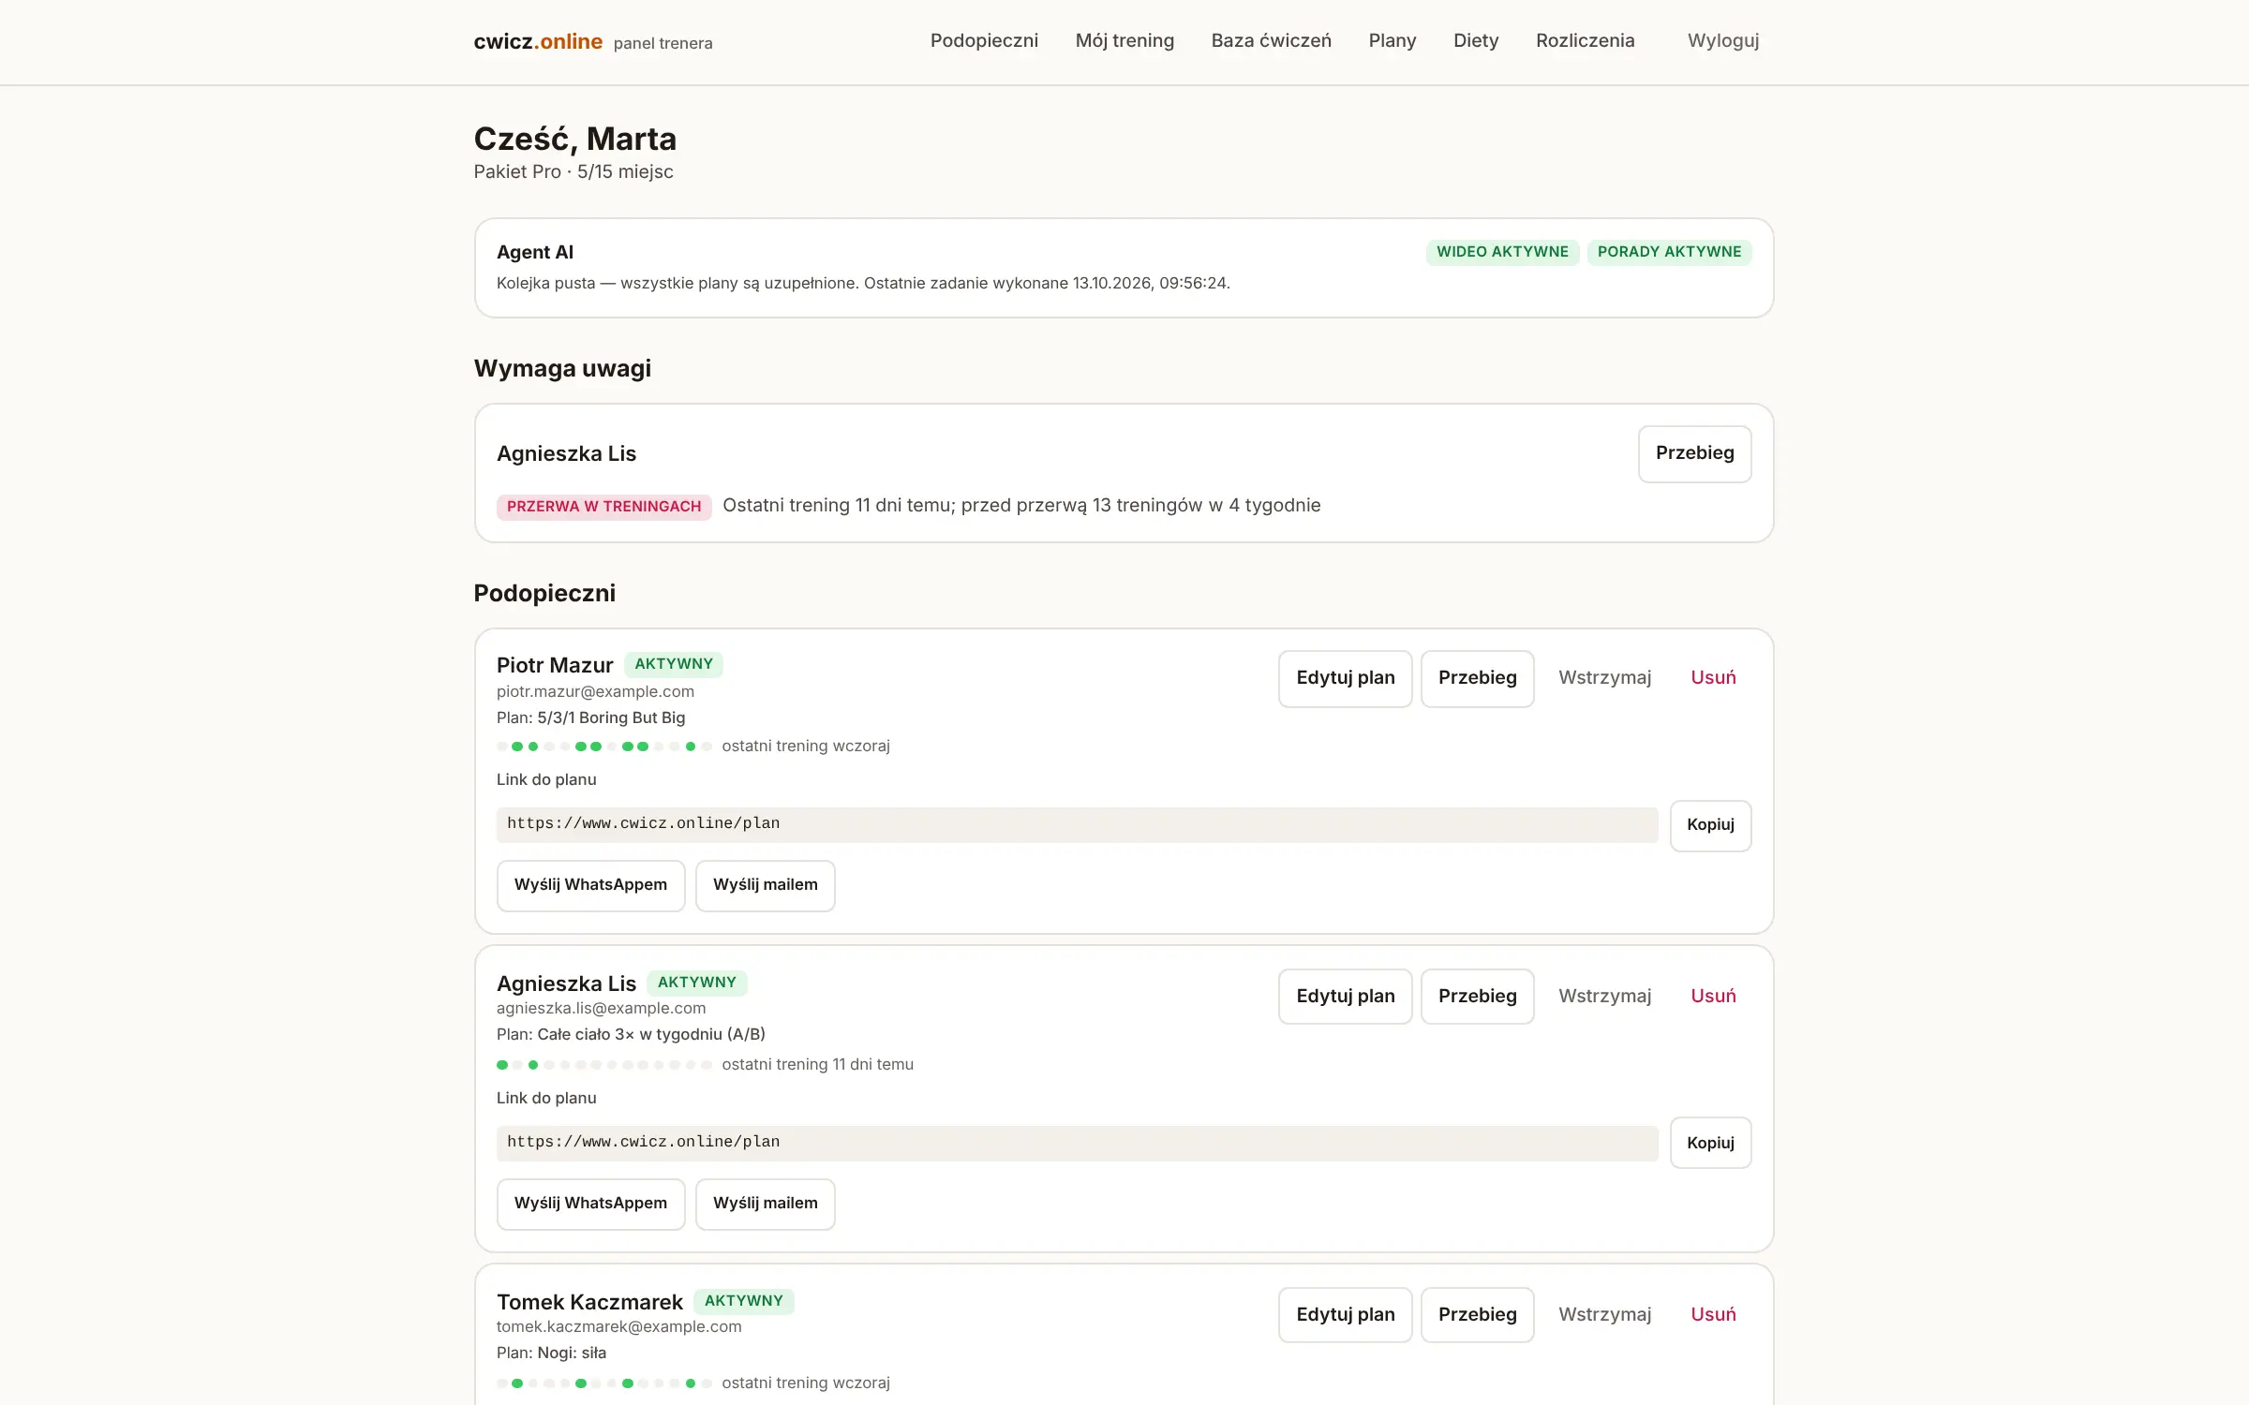Click Kopiuj next to Agnieszka Lis's link
2249x1405 pixels.
(x=1710, y=1143)
